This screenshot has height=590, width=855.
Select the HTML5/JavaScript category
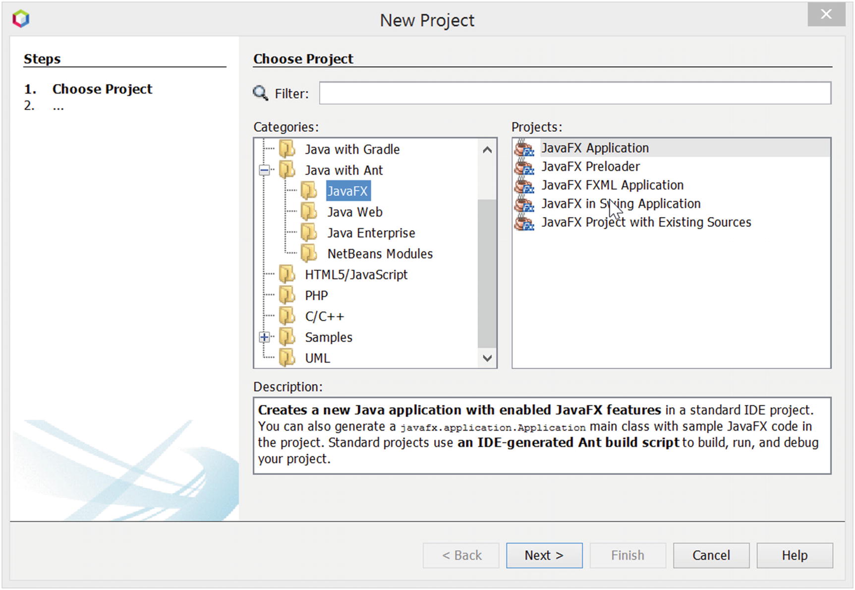click(x=356, y=274)
